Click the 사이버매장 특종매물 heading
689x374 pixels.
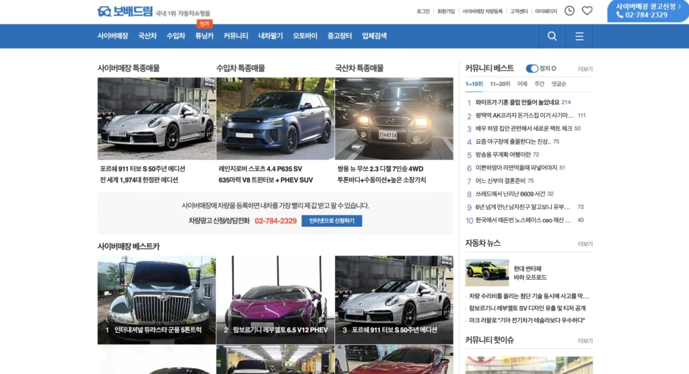pos(129,68)
